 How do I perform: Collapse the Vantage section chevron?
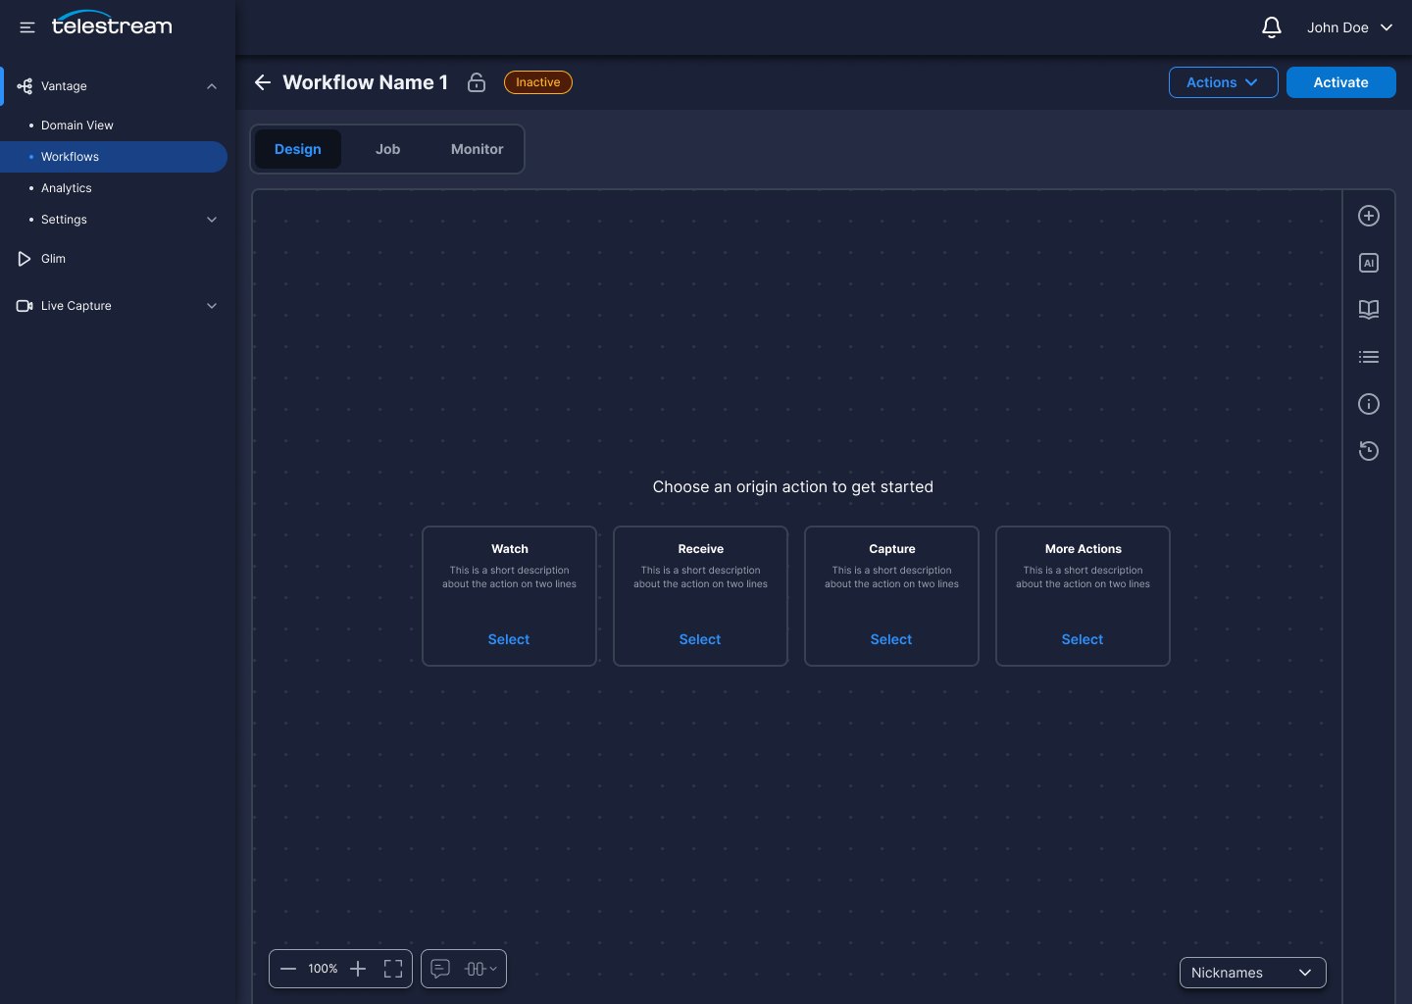(x=212, y=86)
